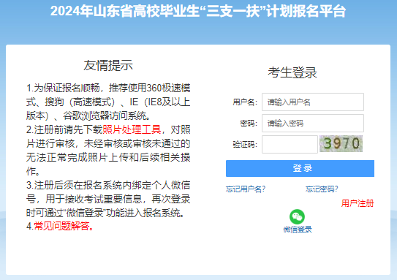Viewport: 397px width, 280px height.
Task: Open the 微信登录 text link
Action: (x=298, y=230)
